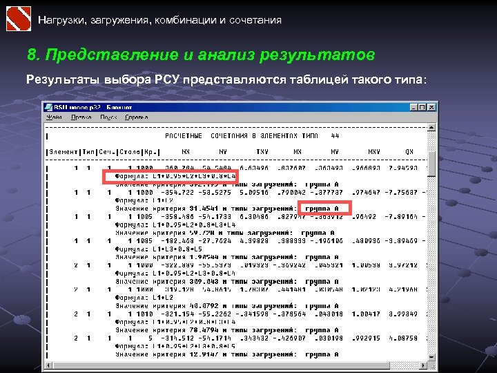Click criterion value 12.9147
497x373 pixels.
click(204, 354)
